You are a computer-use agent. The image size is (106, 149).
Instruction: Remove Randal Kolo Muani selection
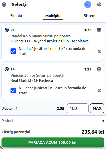click(x=99, y=30)
